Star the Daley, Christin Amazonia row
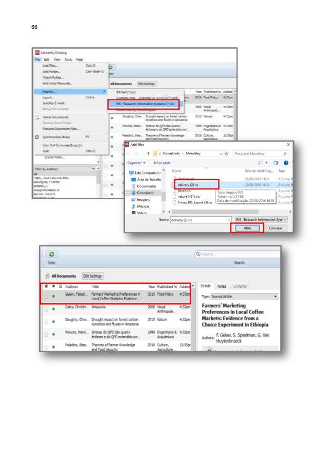The width and height of the screenshot is (328, 465). [46, 309]
